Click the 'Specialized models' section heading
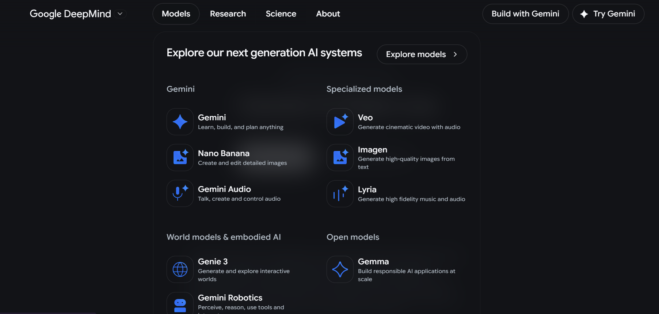The image size is (659, 314). [364, 89]
